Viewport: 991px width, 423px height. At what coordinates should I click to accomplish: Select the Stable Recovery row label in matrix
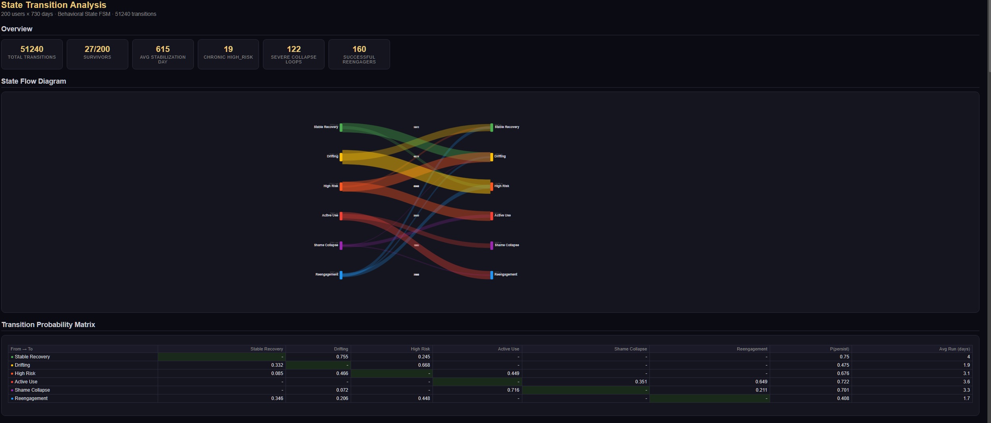(83, 357)
